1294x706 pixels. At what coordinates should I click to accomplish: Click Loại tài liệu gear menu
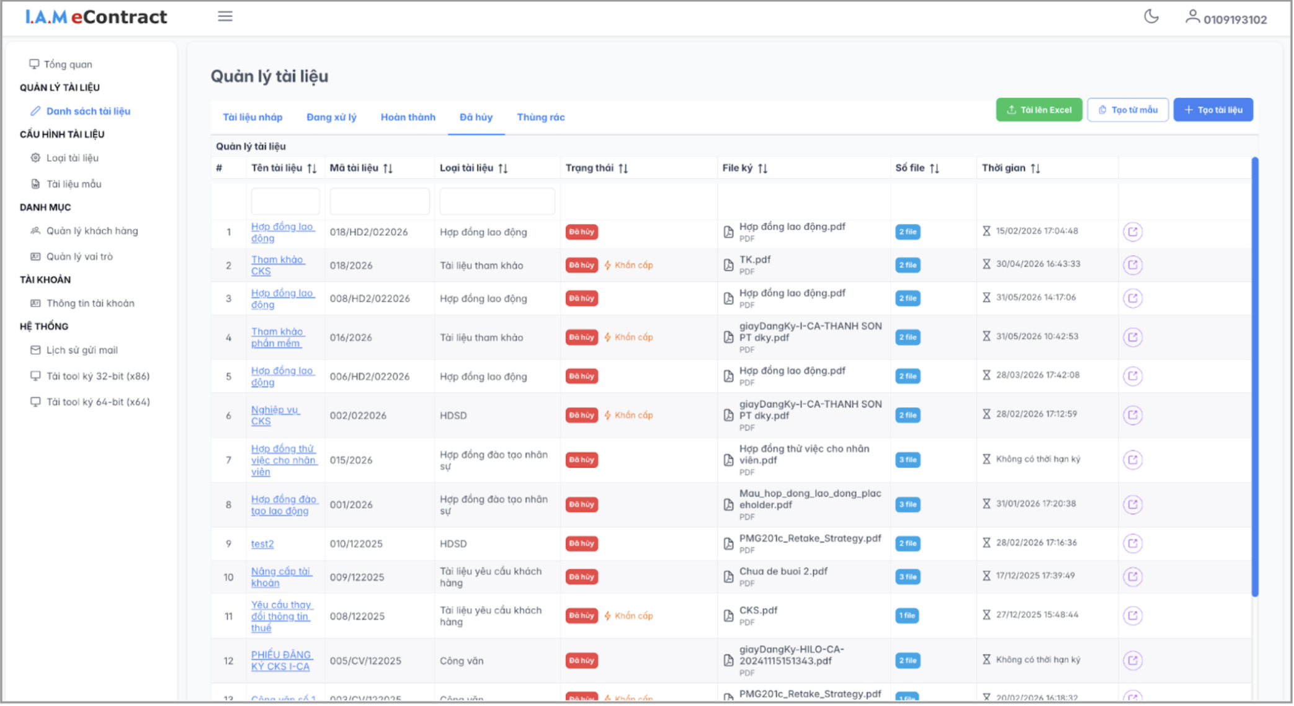click(73, 158)
